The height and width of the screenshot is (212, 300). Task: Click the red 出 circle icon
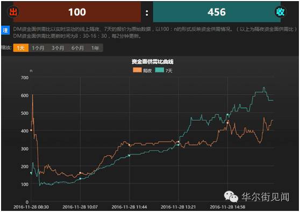tap(13, 12)
